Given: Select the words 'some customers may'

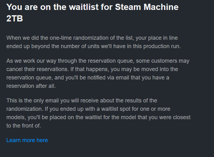Looking at the screenshot, I should 163,61.
